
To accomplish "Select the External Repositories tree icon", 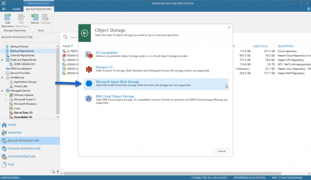I will (x=7, y=55).
